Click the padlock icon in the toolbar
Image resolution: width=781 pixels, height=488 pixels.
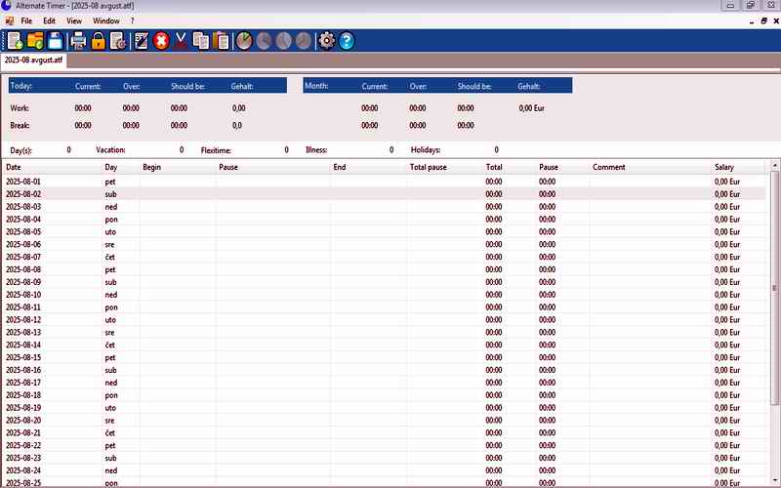click(98, 41)
